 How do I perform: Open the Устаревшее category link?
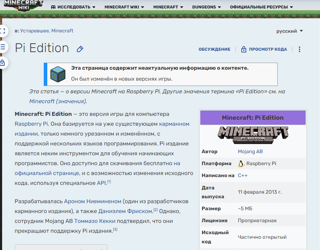pos(35,31)
